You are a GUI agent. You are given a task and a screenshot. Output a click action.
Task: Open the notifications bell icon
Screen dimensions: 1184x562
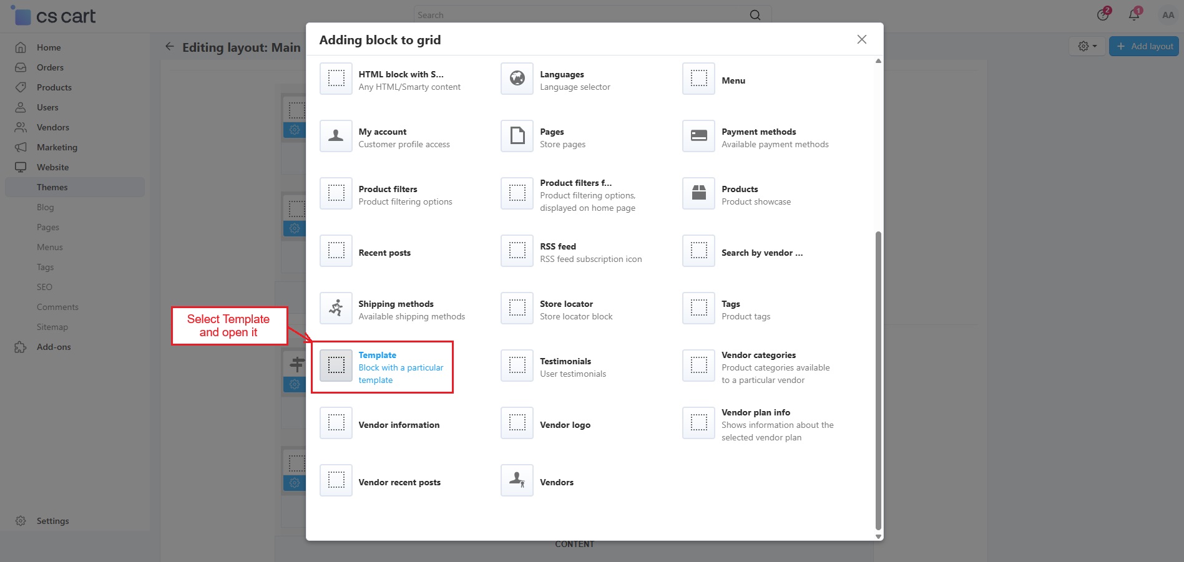click(1134, 15)
